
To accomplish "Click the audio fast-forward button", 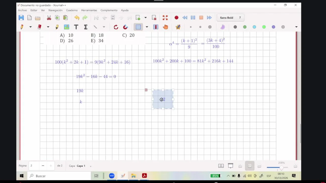I will pos(209,18).
